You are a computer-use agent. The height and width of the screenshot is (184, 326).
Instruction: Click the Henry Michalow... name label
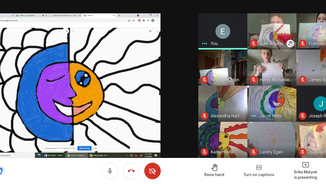point(276,80)
